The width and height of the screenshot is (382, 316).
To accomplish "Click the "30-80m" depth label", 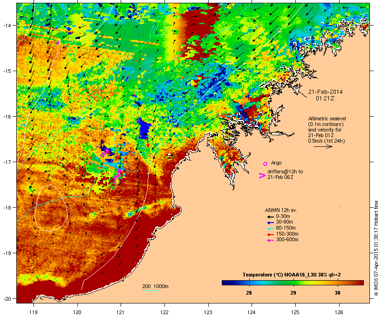I will (284, 222).
